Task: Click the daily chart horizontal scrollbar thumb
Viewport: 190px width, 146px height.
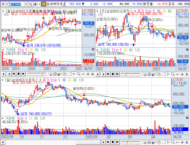Action: (88, 142)
